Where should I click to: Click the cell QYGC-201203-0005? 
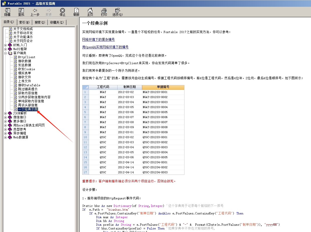(163, 157)
